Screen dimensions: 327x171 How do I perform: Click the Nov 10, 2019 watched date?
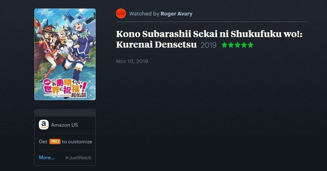pyautogui.click(x=132, y=61)
